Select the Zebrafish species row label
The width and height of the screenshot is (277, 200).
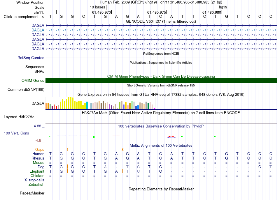[36, 185]
